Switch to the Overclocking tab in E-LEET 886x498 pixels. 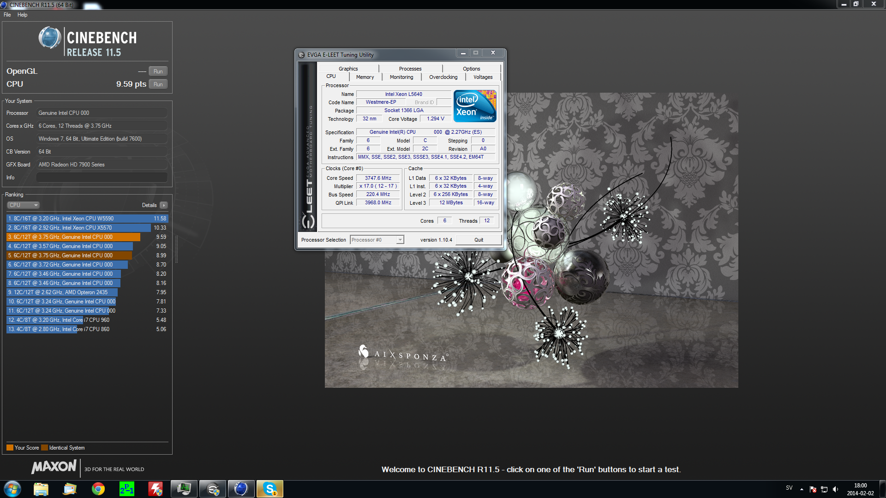443,77
